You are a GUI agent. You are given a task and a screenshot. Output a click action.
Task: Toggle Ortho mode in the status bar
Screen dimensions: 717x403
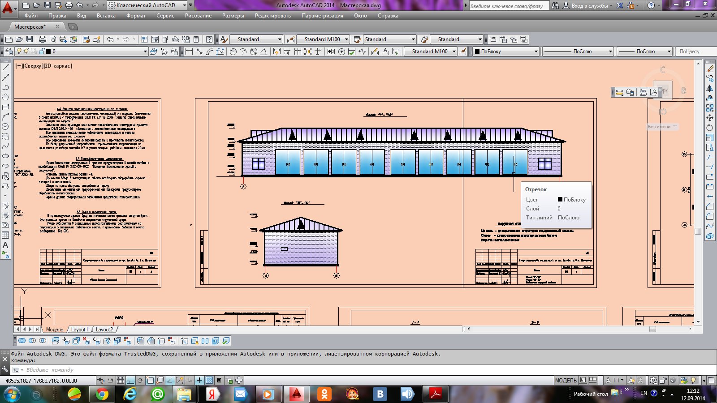[x=130, y=381]
